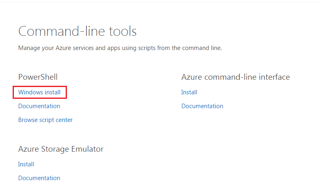Open Documentation under Azure command-line interface
Image resolution: width=319 pixels, height=196 pixels.
pos(202,106)
